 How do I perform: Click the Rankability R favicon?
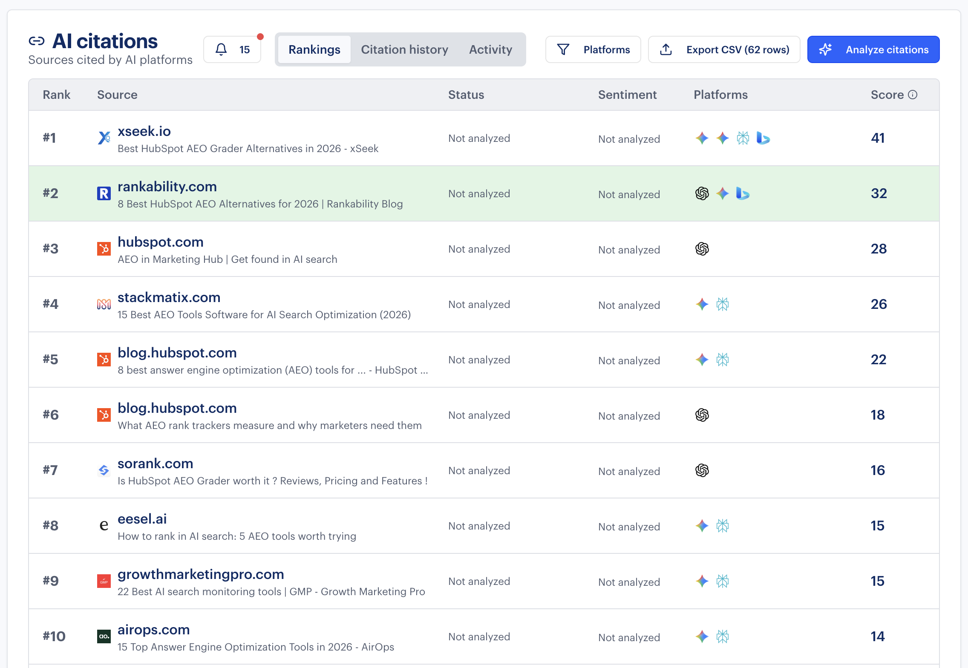[x=104, y=193]
